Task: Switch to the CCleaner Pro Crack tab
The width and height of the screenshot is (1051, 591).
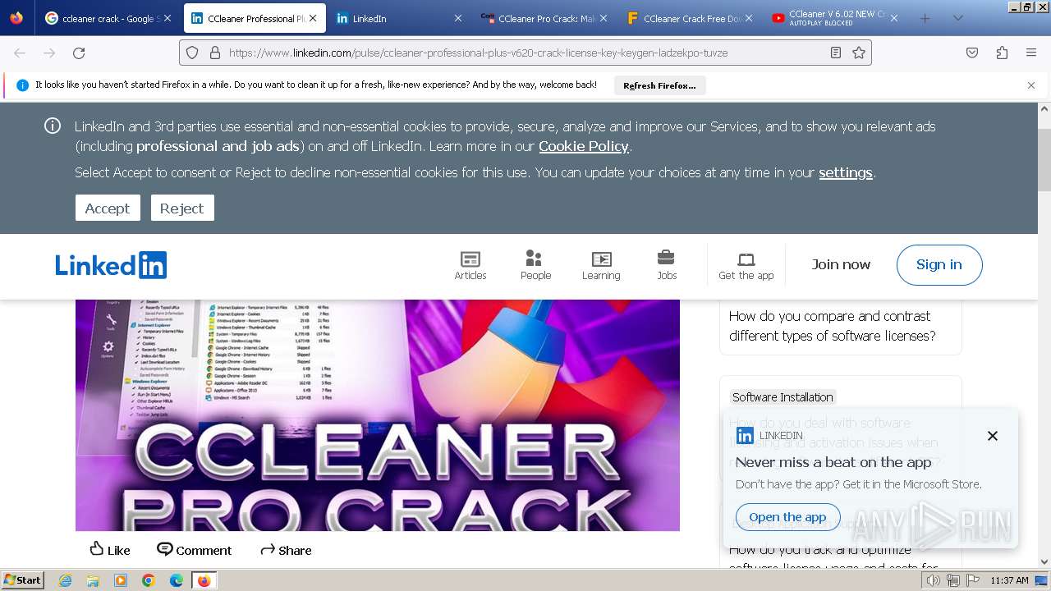Action: [544, 18]
